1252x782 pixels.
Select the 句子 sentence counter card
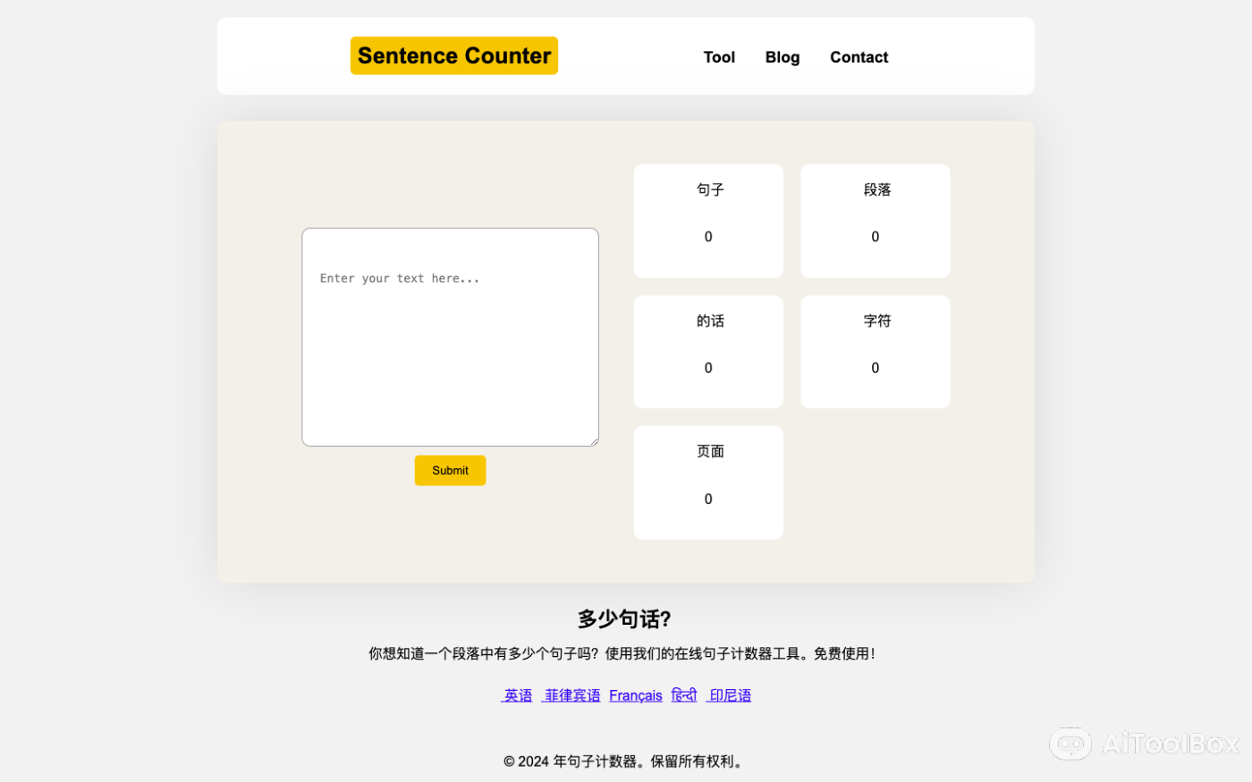[708, 220]
